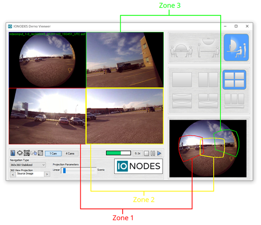Viewport: 261px width, 225px height.
Task: Pick the double panoramic strip layout icon
Action: pos(182,101)
